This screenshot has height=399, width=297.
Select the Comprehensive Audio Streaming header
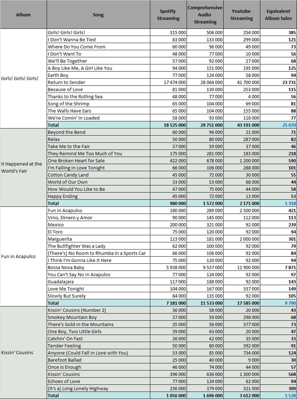tap(205, 15)
